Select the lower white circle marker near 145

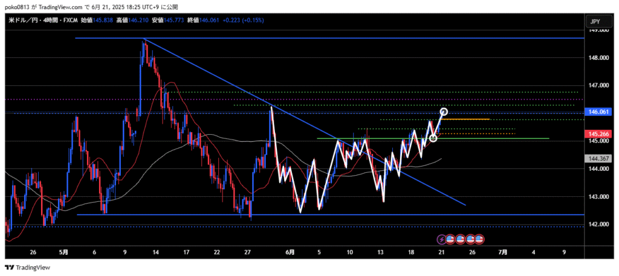[x=433, y=138]
